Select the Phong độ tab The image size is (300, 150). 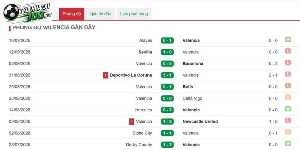pyautogui.click(x=72, y=14)
